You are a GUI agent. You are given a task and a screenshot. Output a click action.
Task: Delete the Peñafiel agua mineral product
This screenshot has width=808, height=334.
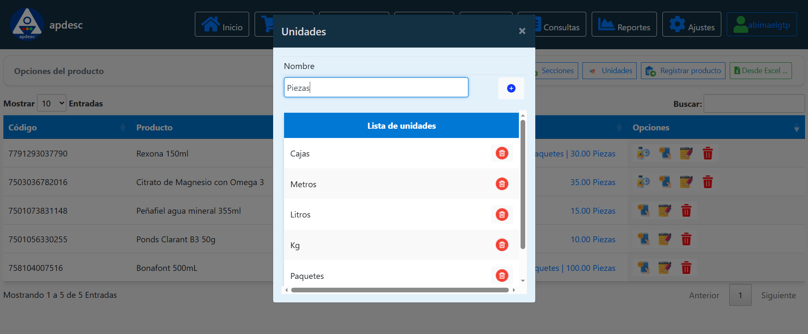[686, 210]
